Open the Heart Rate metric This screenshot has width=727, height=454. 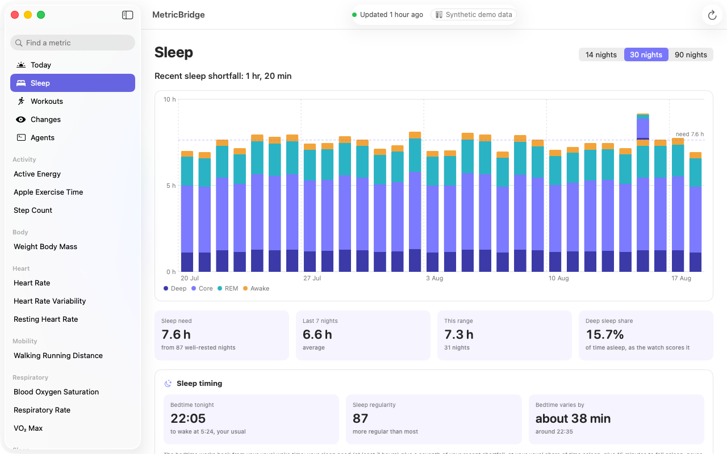click(x=73, y=283)
